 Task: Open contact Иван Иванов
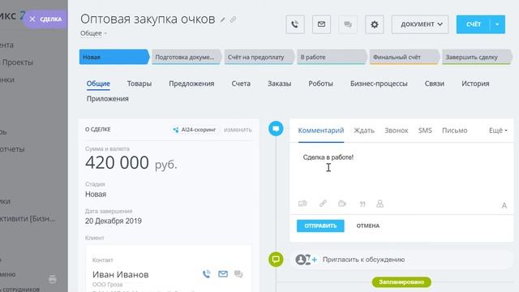pos(121,274)
